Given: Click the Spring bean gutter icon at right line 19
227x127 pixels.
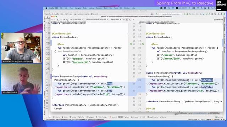Looking at the screenshot, I should pos(143,44).
